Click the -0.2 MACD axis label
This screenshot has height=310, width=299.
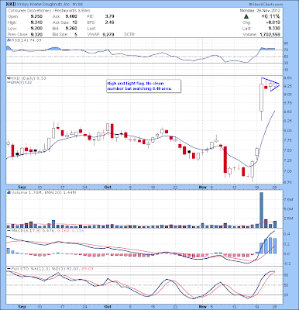(x=287, y=263)
